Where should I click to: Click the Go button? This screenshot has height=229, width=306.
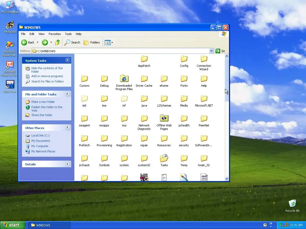pos(220,51)
